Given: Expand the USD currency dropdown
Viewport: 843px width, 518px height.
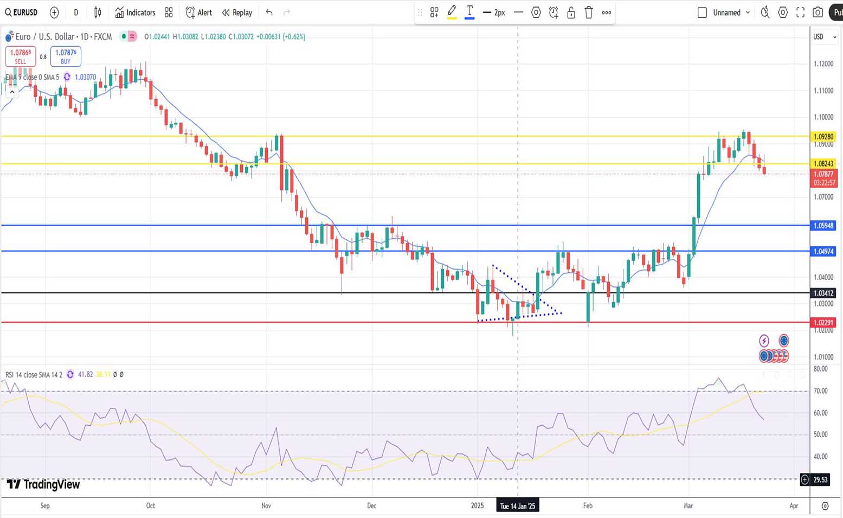Looking at the screenshot, I should 824,37.
